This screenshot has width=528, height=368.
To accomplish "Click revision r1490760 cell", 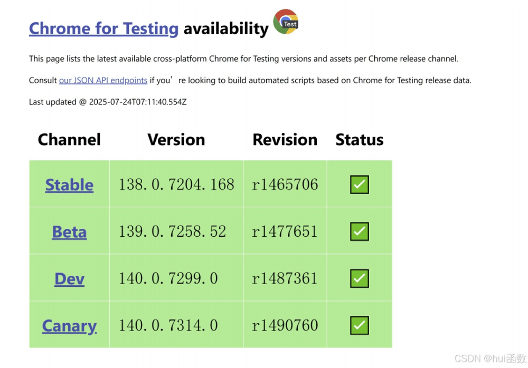I will (285, 325).
